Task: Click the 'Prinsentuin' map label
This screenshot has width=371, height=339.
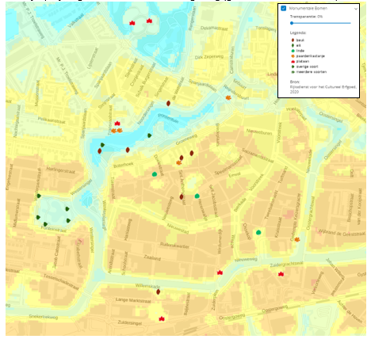Action: (x=168, y=118)
